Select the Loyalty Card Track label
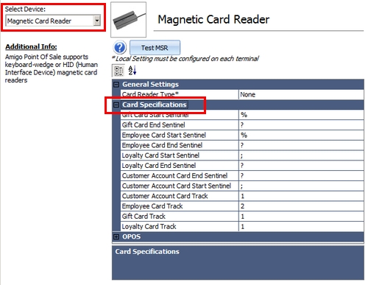 point(149,226)
